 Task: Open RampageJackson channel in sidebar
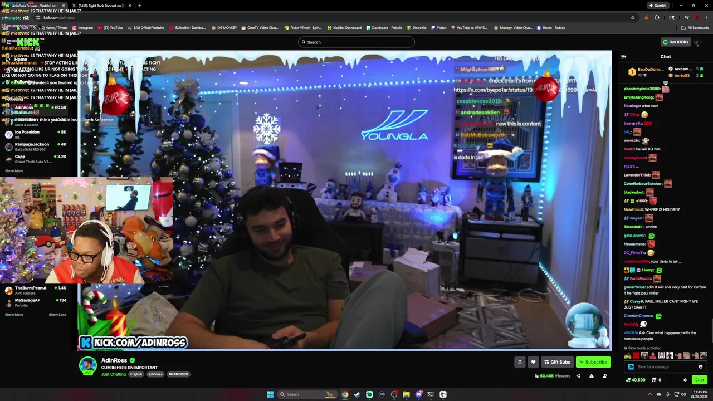[x=35, y=146]
